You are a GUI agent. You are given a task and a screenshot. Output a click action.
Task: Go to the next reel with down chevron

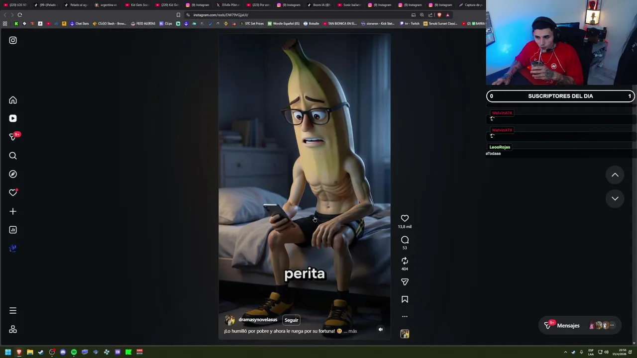[x=615, y=198]
